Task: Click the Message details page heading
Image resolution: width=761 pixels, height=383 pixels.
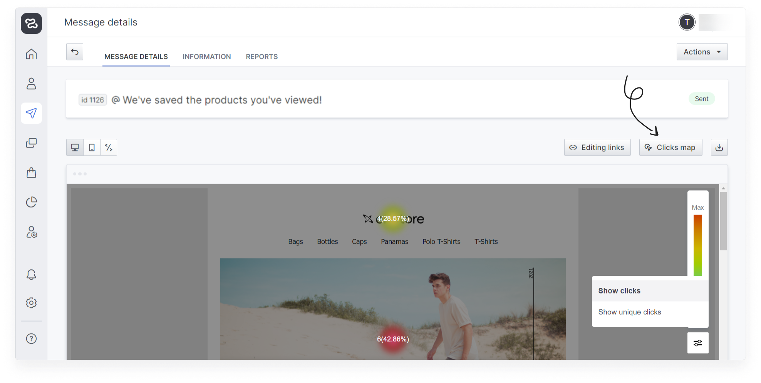Action: 101,22
